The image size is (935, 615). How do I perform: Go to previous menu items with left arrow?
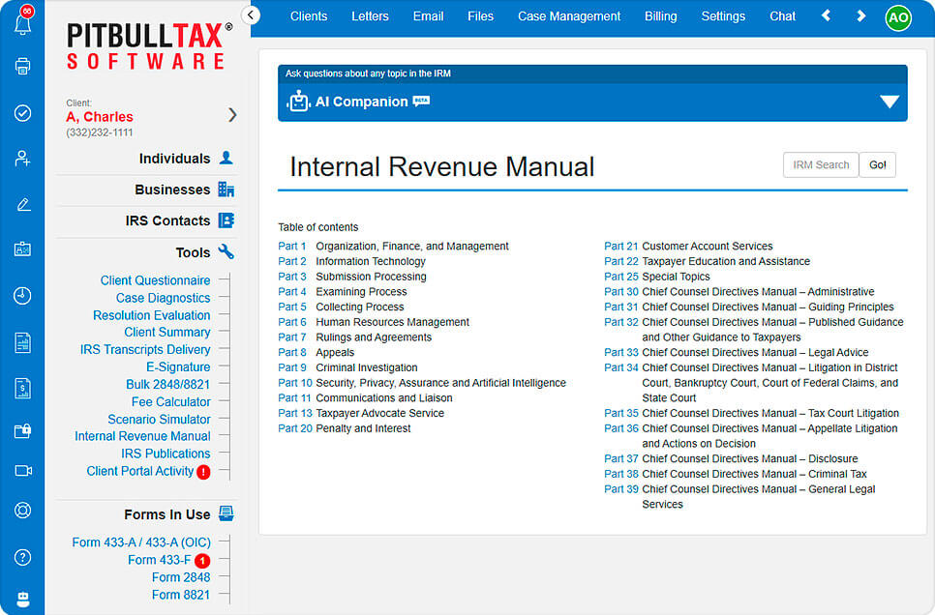coord(826,15)
